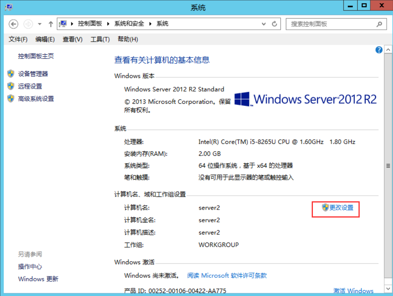Refresh the page with the refresh icon
393x296 pixels.
click(275, 24)
